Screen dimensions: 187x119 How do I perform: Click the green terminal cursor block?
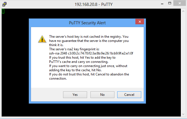3,11
